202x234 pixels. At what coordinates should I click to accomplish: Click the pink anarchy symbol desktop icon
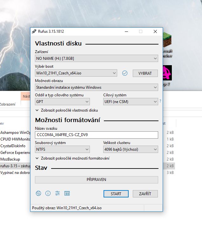[x=167, y=73]
